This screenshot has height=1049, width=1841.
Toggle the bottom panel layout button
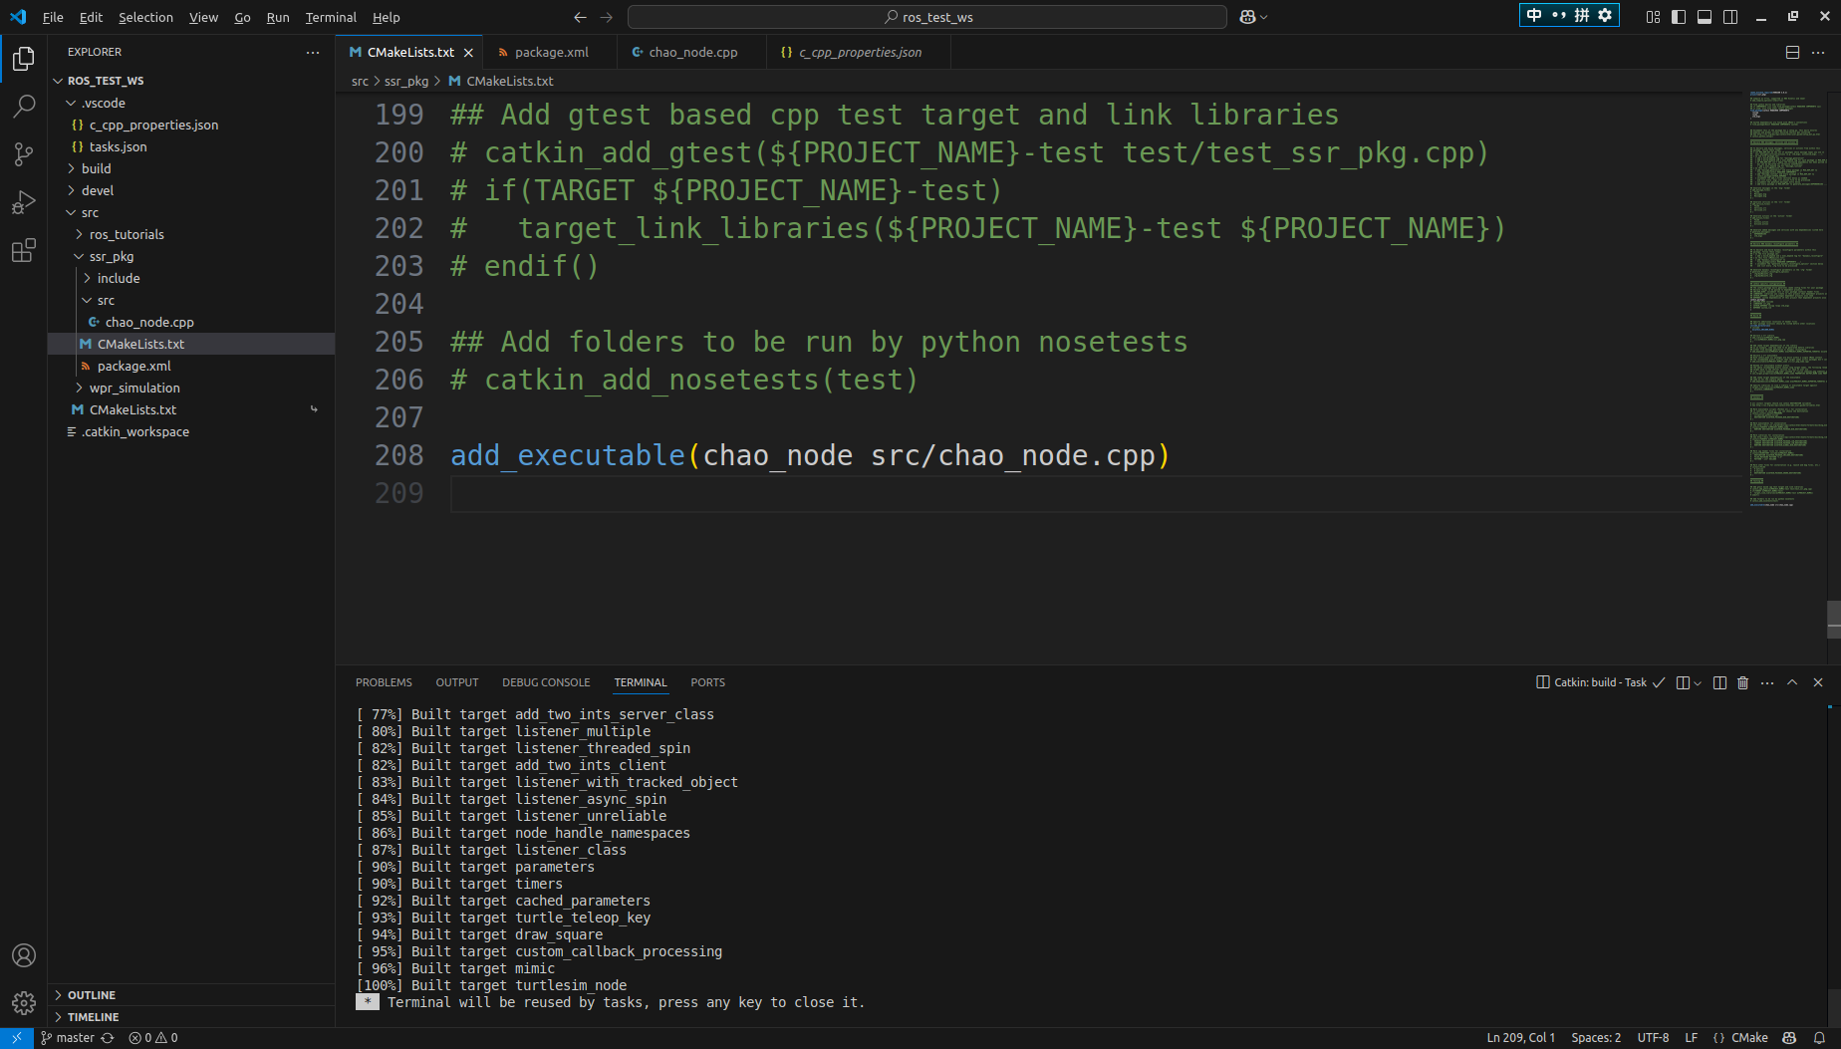(x=1705, y=17)
